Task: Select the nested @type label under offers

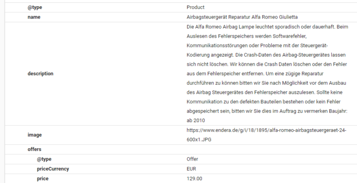Action: click(x=44, y=159)
